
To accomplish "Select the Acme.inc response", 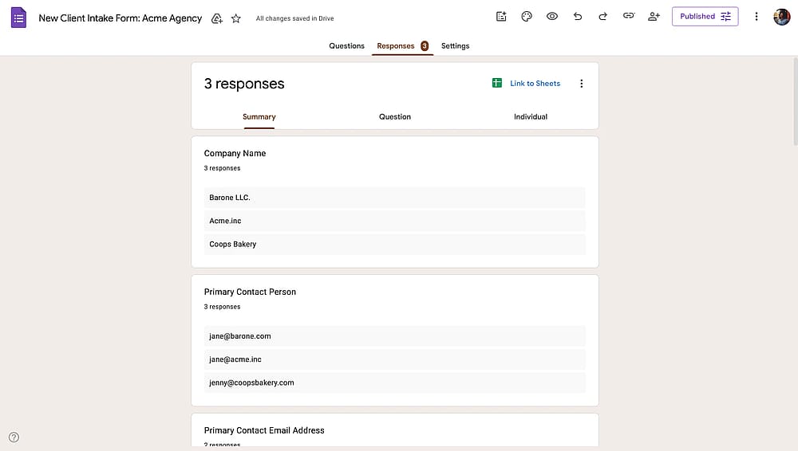I will pos(394,221).
